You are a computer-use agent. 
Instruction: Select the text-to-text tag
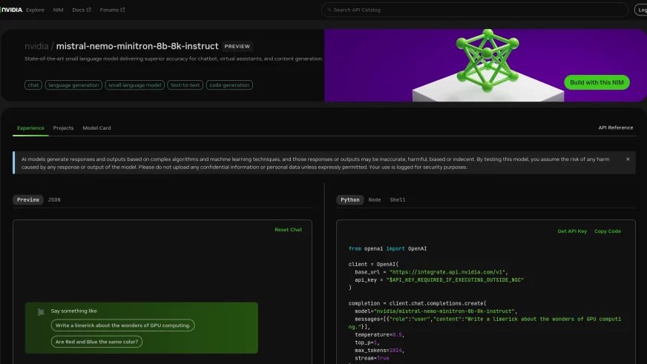185,85
